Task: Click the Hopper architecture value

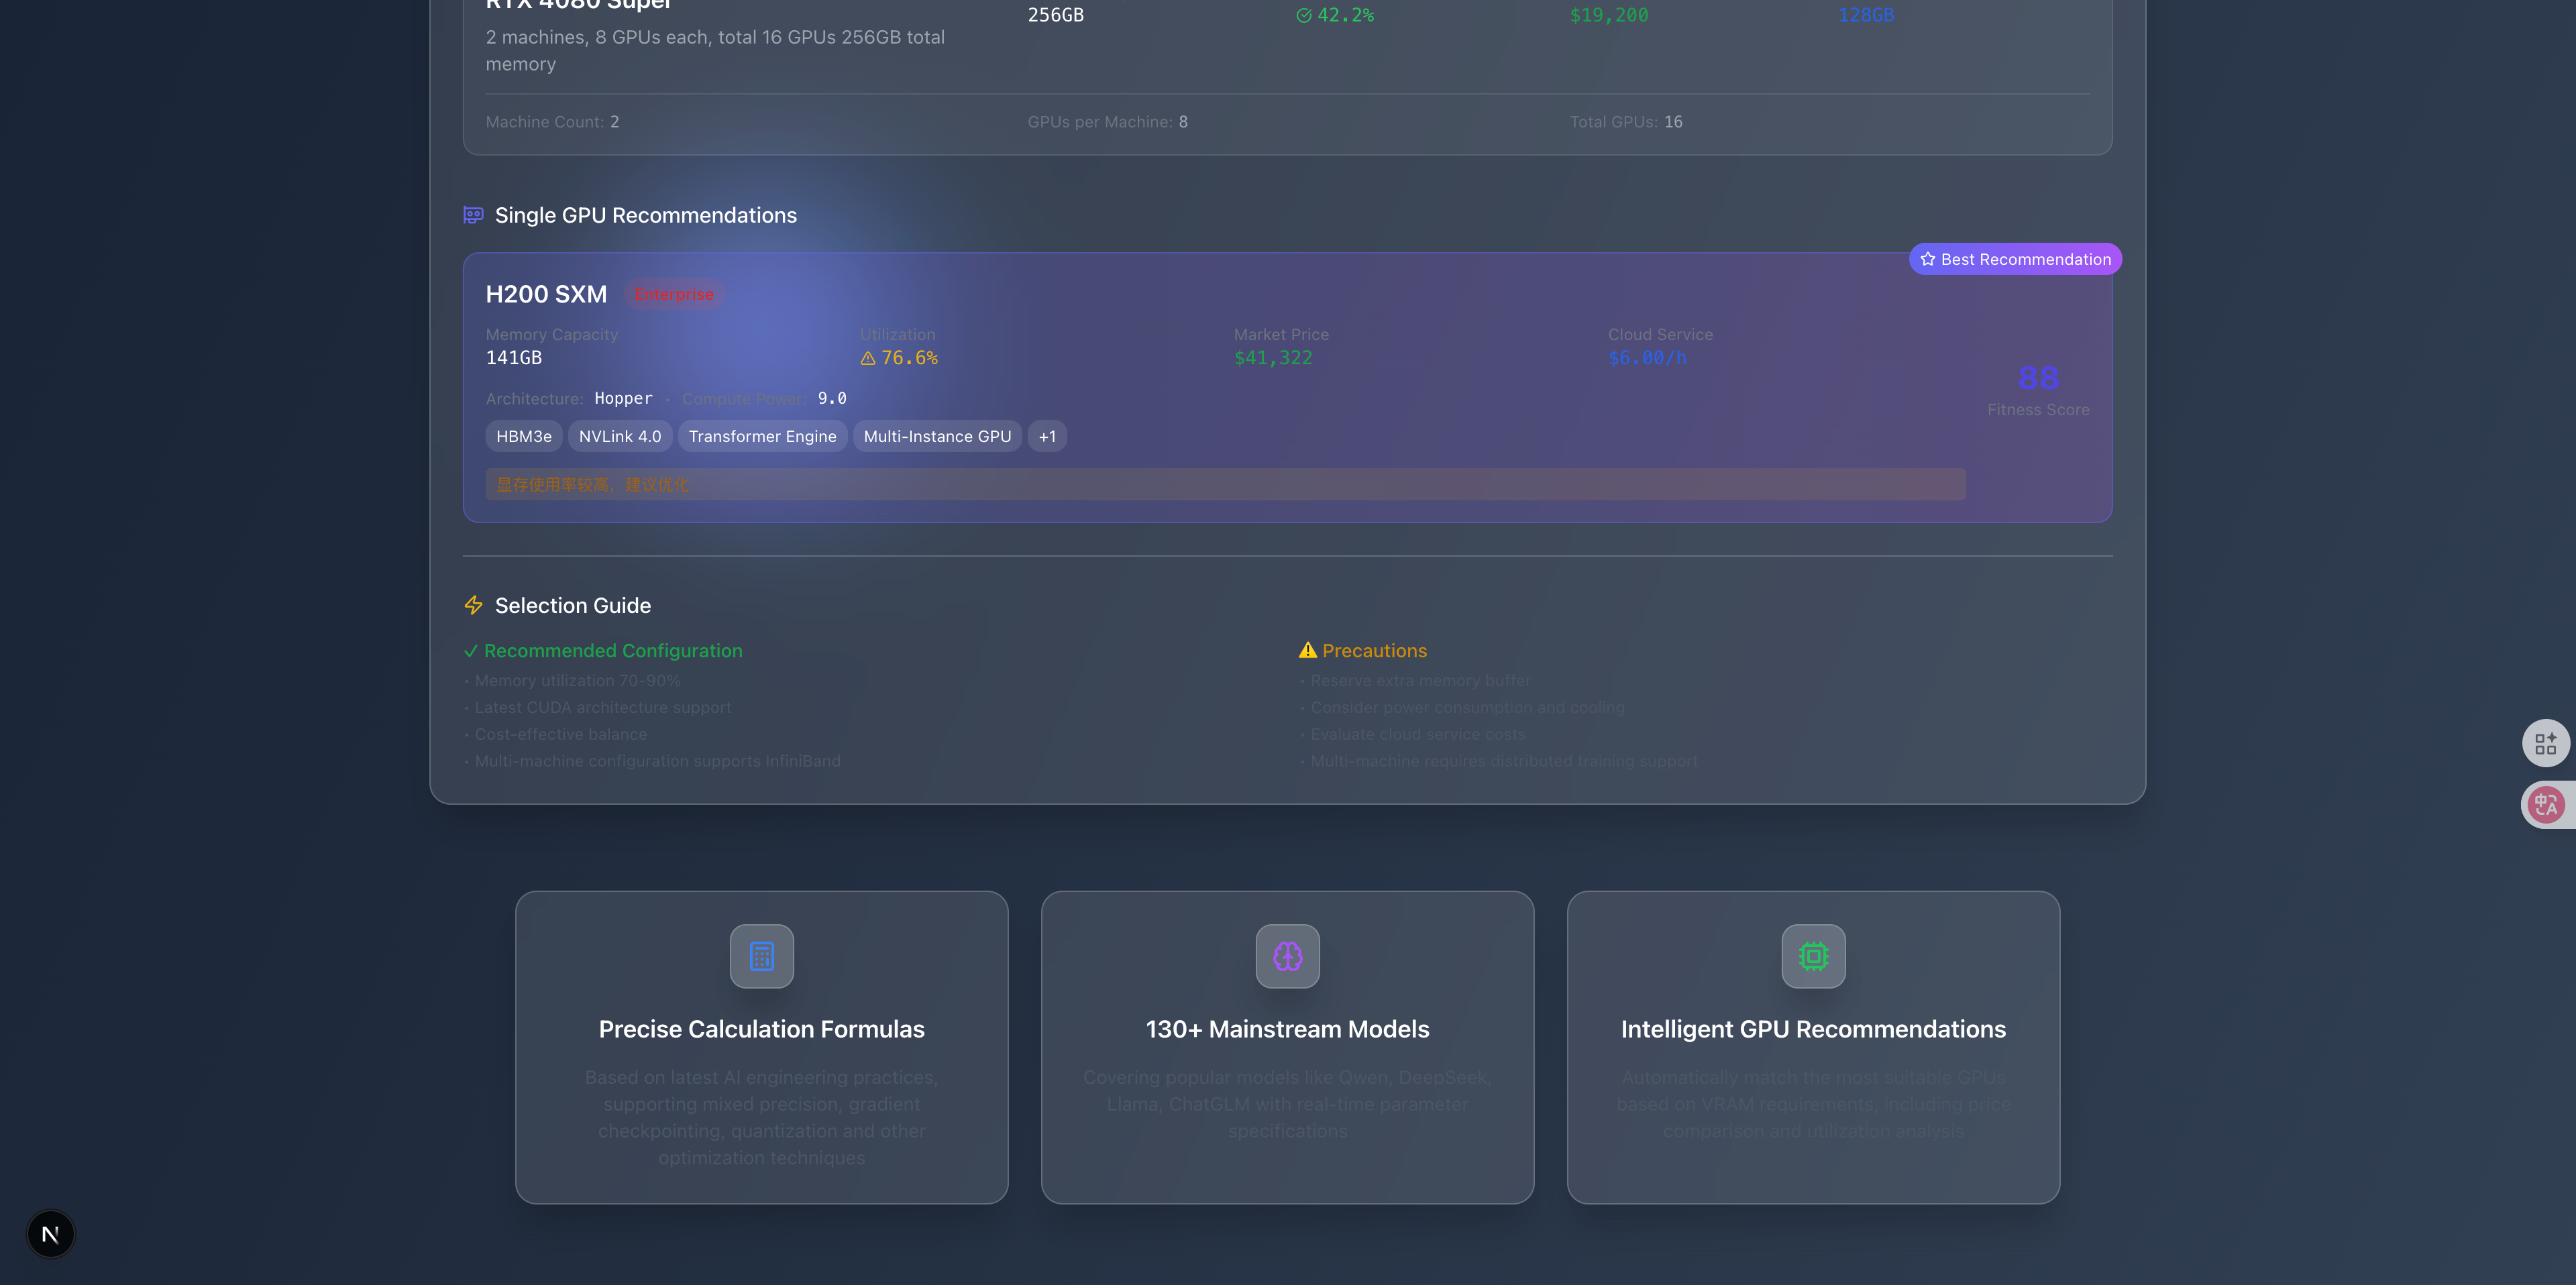Action: pyautogui.click(x=623, y=398)
